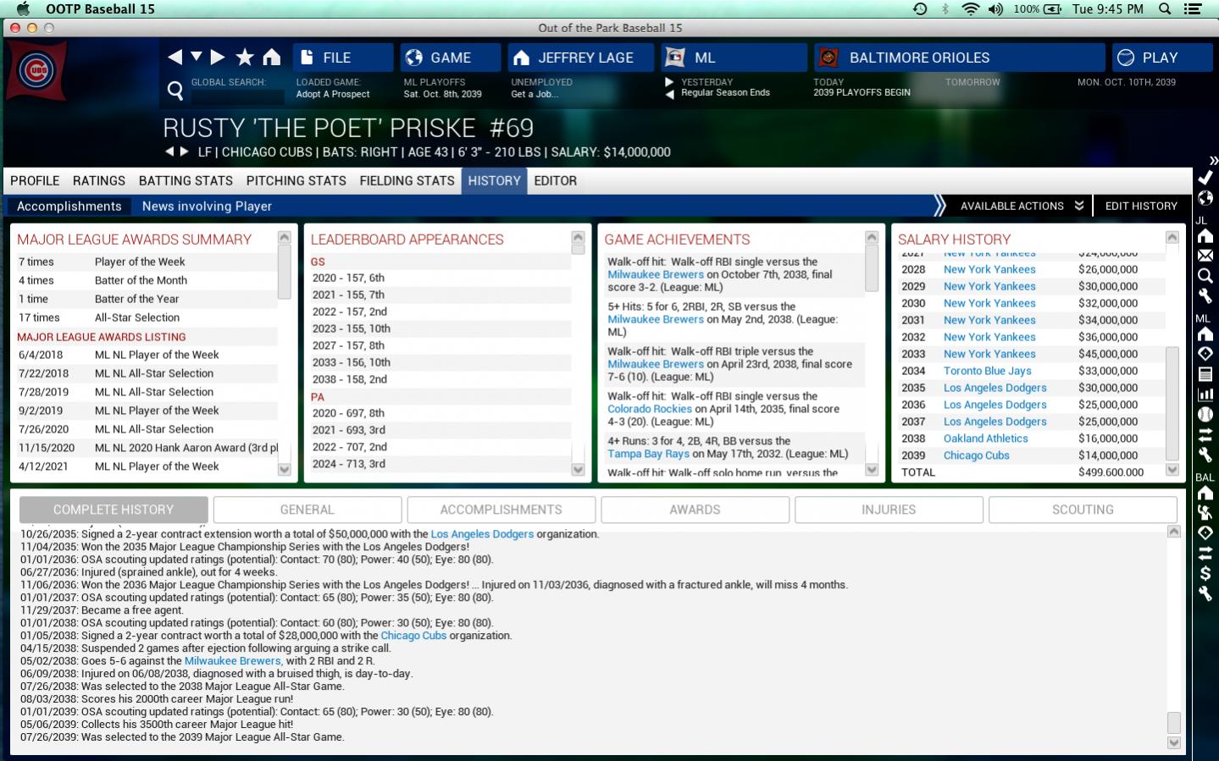Click the checkmark icon in the sidebar
Viewport: 1219px width, 761px height.
(x=1205, y=178)
